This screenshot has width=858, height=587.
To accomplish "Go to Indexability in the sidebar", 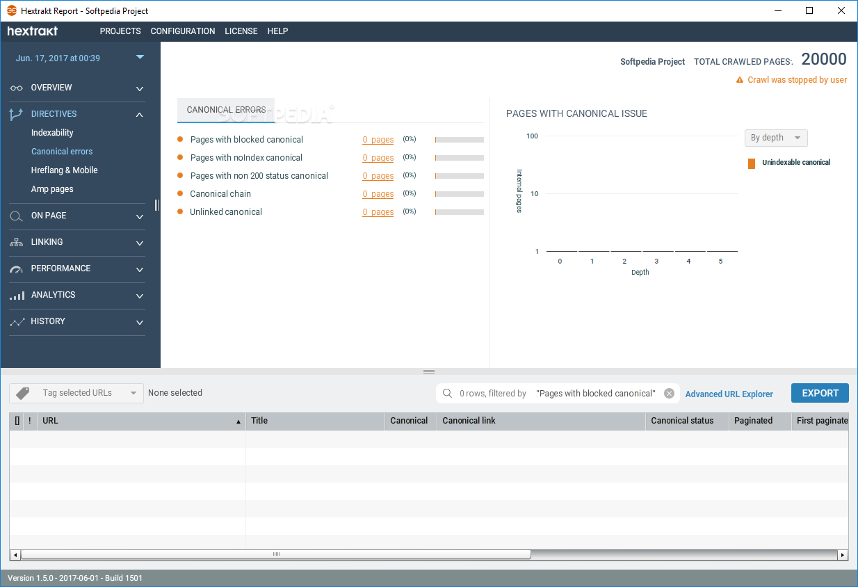I will tap(52, 133).
